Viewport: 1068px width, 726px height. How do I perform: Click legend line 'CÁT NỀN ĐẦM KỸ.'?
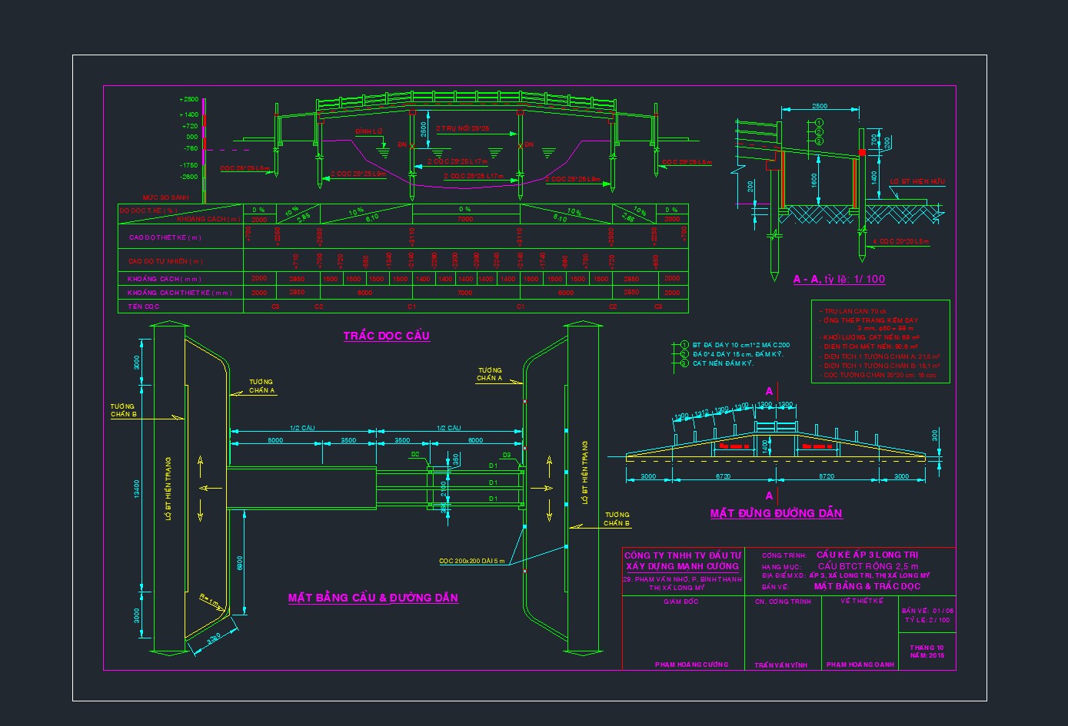click(x=723, y=363)
